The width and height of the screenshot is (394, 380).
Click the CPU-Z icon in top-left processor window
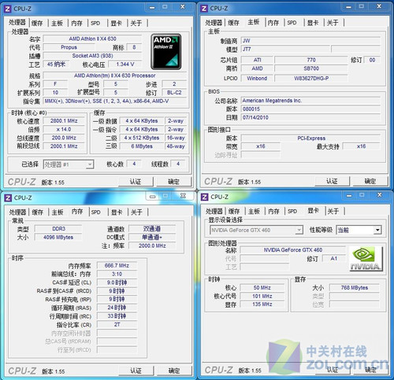(8, 9)
